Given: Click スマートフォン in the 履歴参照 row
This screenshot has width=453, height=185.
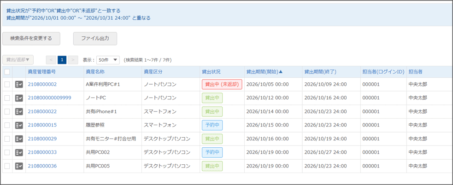Looking at the screenshot, I should [160, 125].
